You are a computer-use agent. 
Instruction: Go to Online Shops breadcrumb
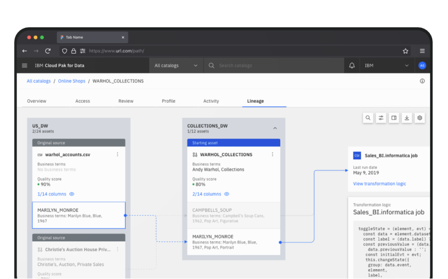tap(72, 81)
